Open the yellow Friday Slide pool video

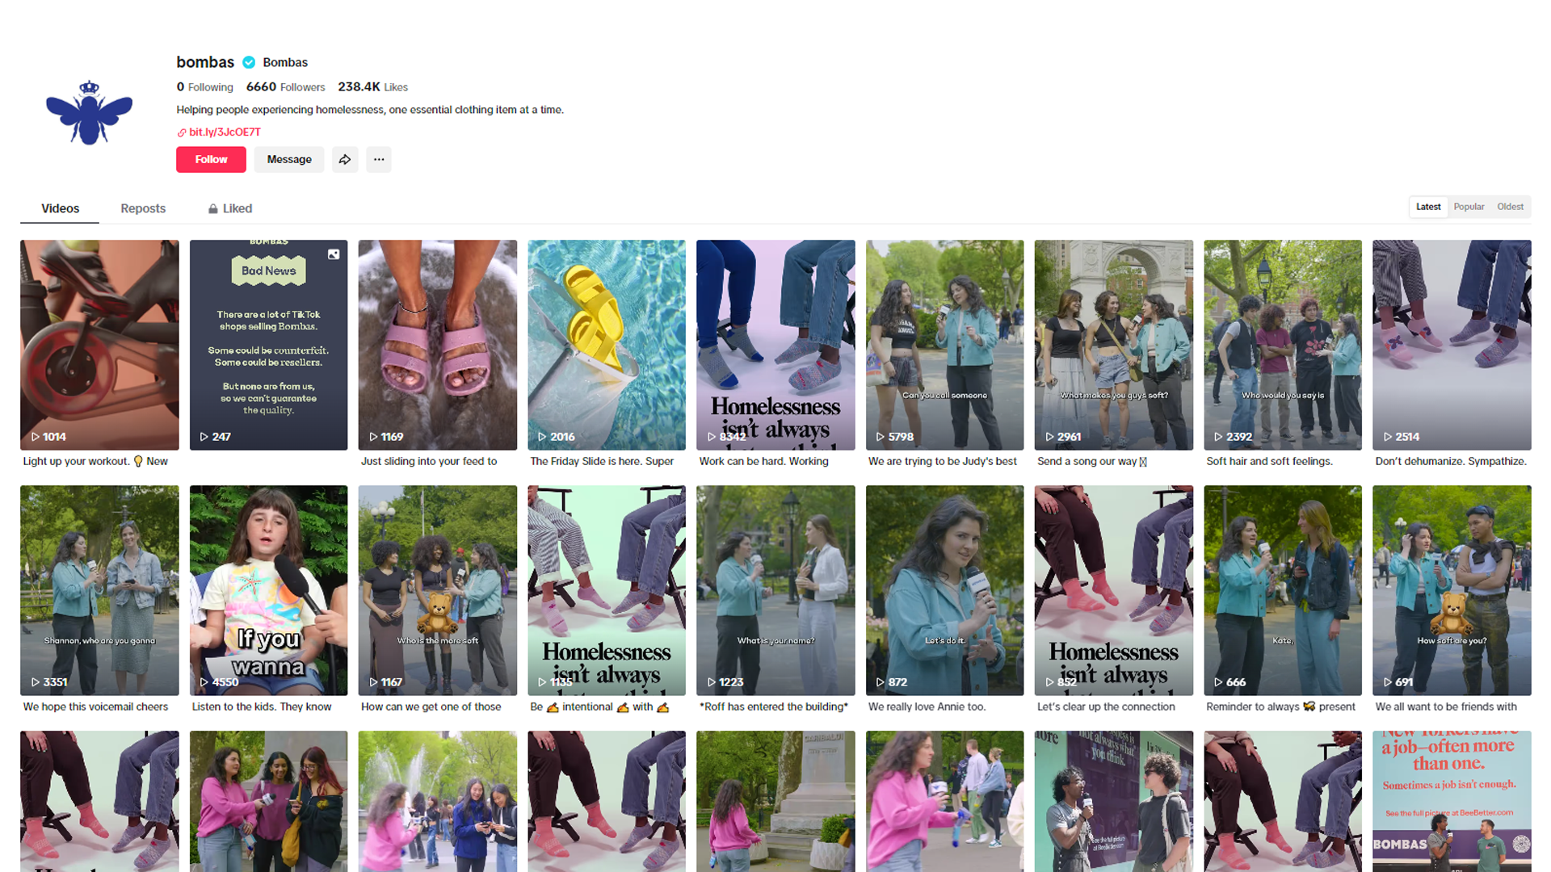point(607,345)
